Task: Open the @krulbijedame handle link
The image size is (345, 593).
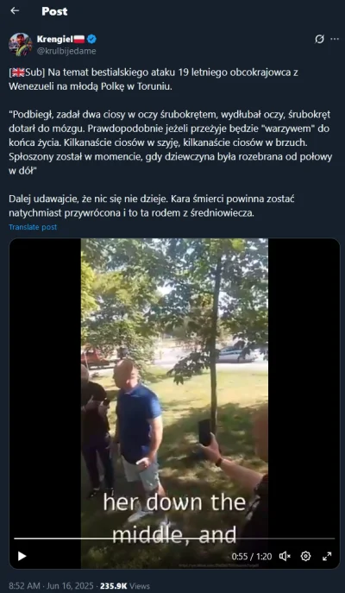Action: click(x=66, y=51)
